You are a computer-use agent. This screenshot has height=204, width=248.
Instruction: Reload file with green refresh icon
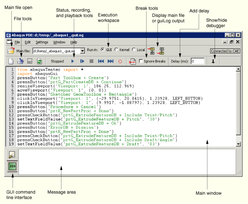pyautogui.click(x=39, y=61)
